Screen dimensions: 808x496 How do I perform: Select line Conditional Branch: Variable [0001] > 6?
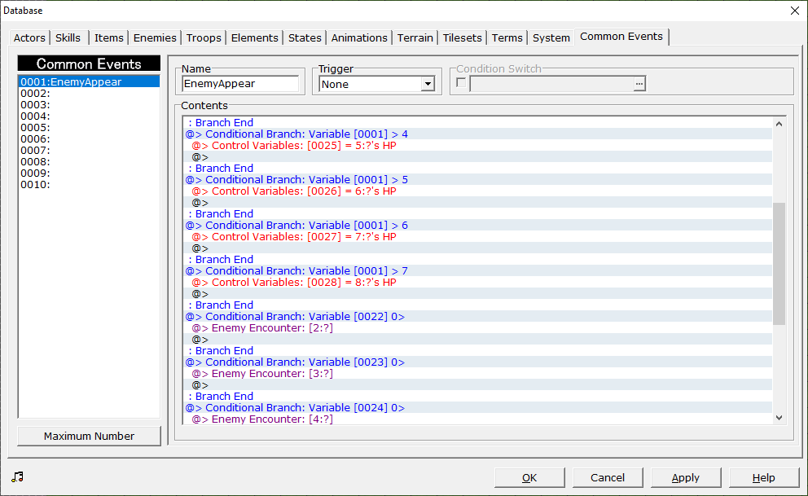478,225
